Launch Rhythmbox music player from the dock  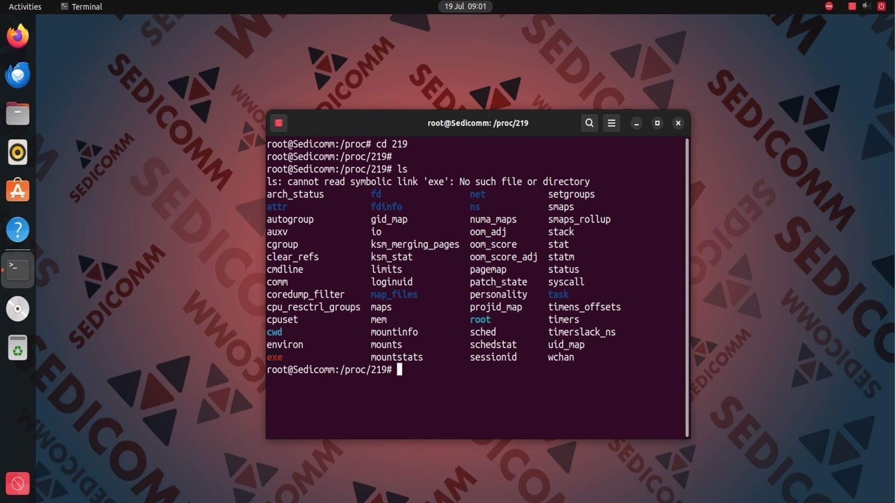coord(18,152)
